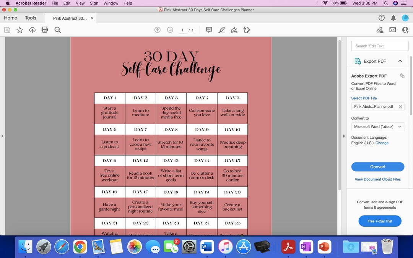This screenshot has width=413, height=258.
Task: Open Microsoft Word in the Dock
Action: [207, 247]
